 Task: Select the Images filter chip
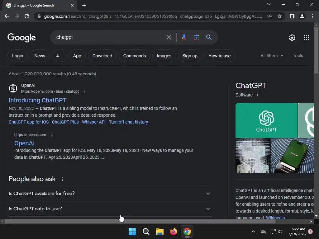(164, 56)
